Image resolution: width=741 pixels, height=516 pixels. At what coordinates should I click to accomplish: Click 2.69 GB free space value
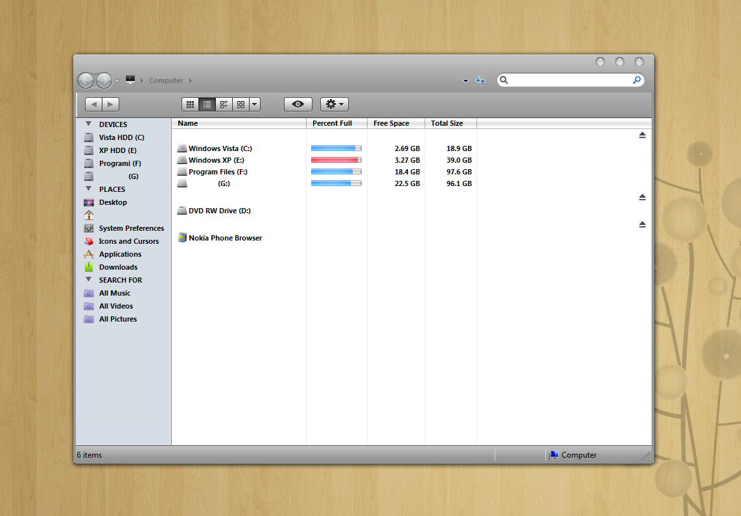[x=407, y=148]
